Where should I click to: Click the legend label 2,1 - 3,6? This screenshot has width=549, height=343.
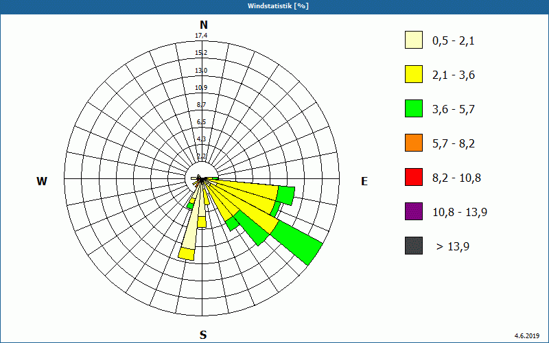click(454, 75)
